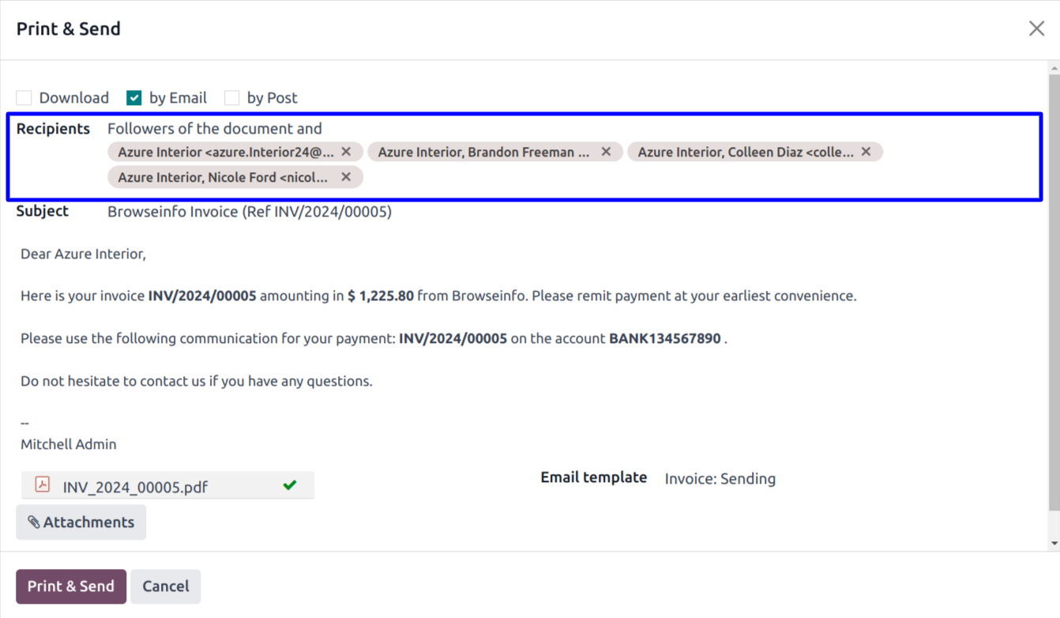Click the scrollbar down arrow
The height and width of the screenshot is (618, 1060).
[1054, 544]
